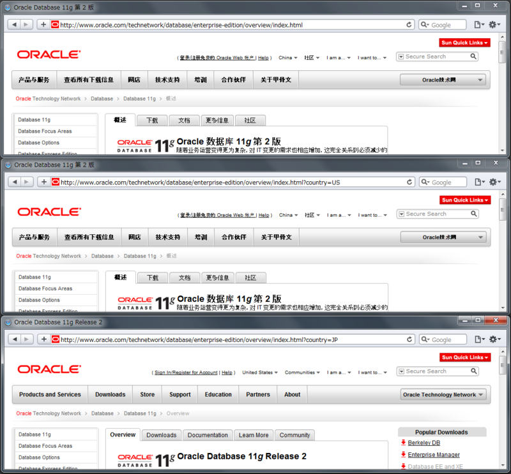Screen dimensions: 511x474
Task: Open 技术支持 menu in top window
Action: (x=167, y=80)
